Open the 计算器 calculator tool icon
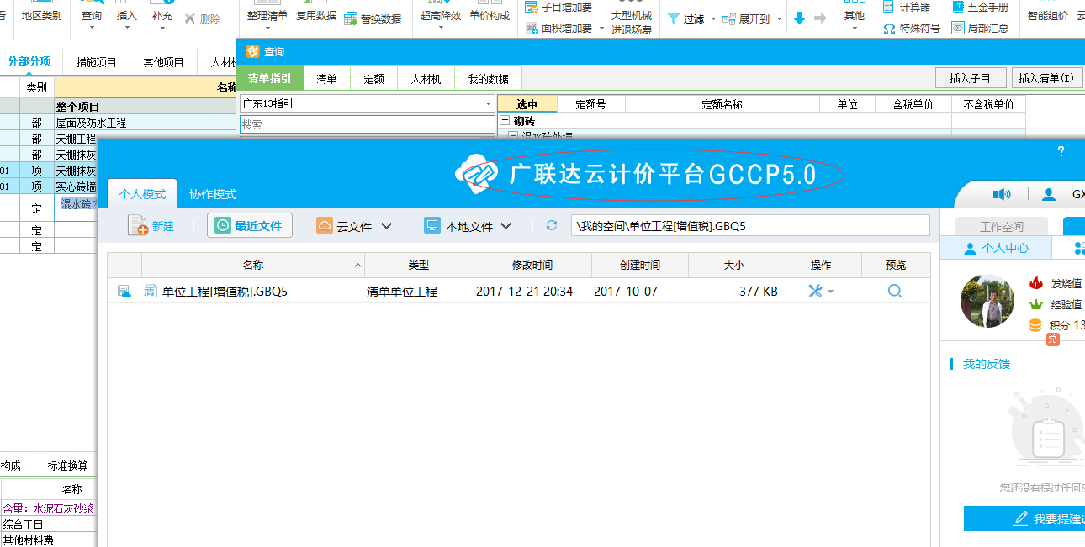This screenshot has height=547, width=1085. 889,7
